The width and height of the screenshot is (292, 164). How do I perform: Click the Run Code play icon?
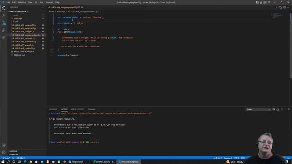(276, 7)
